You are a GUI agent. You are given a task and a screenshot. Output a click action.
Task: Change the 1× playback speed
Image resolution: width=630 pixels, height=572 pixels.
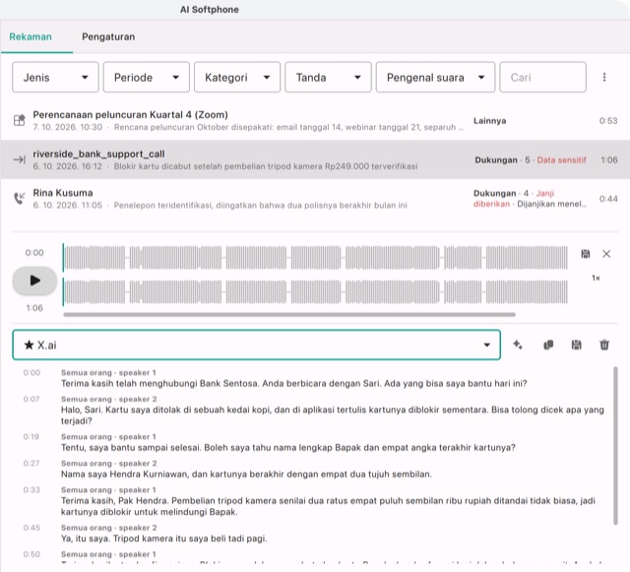click(596, 278)
